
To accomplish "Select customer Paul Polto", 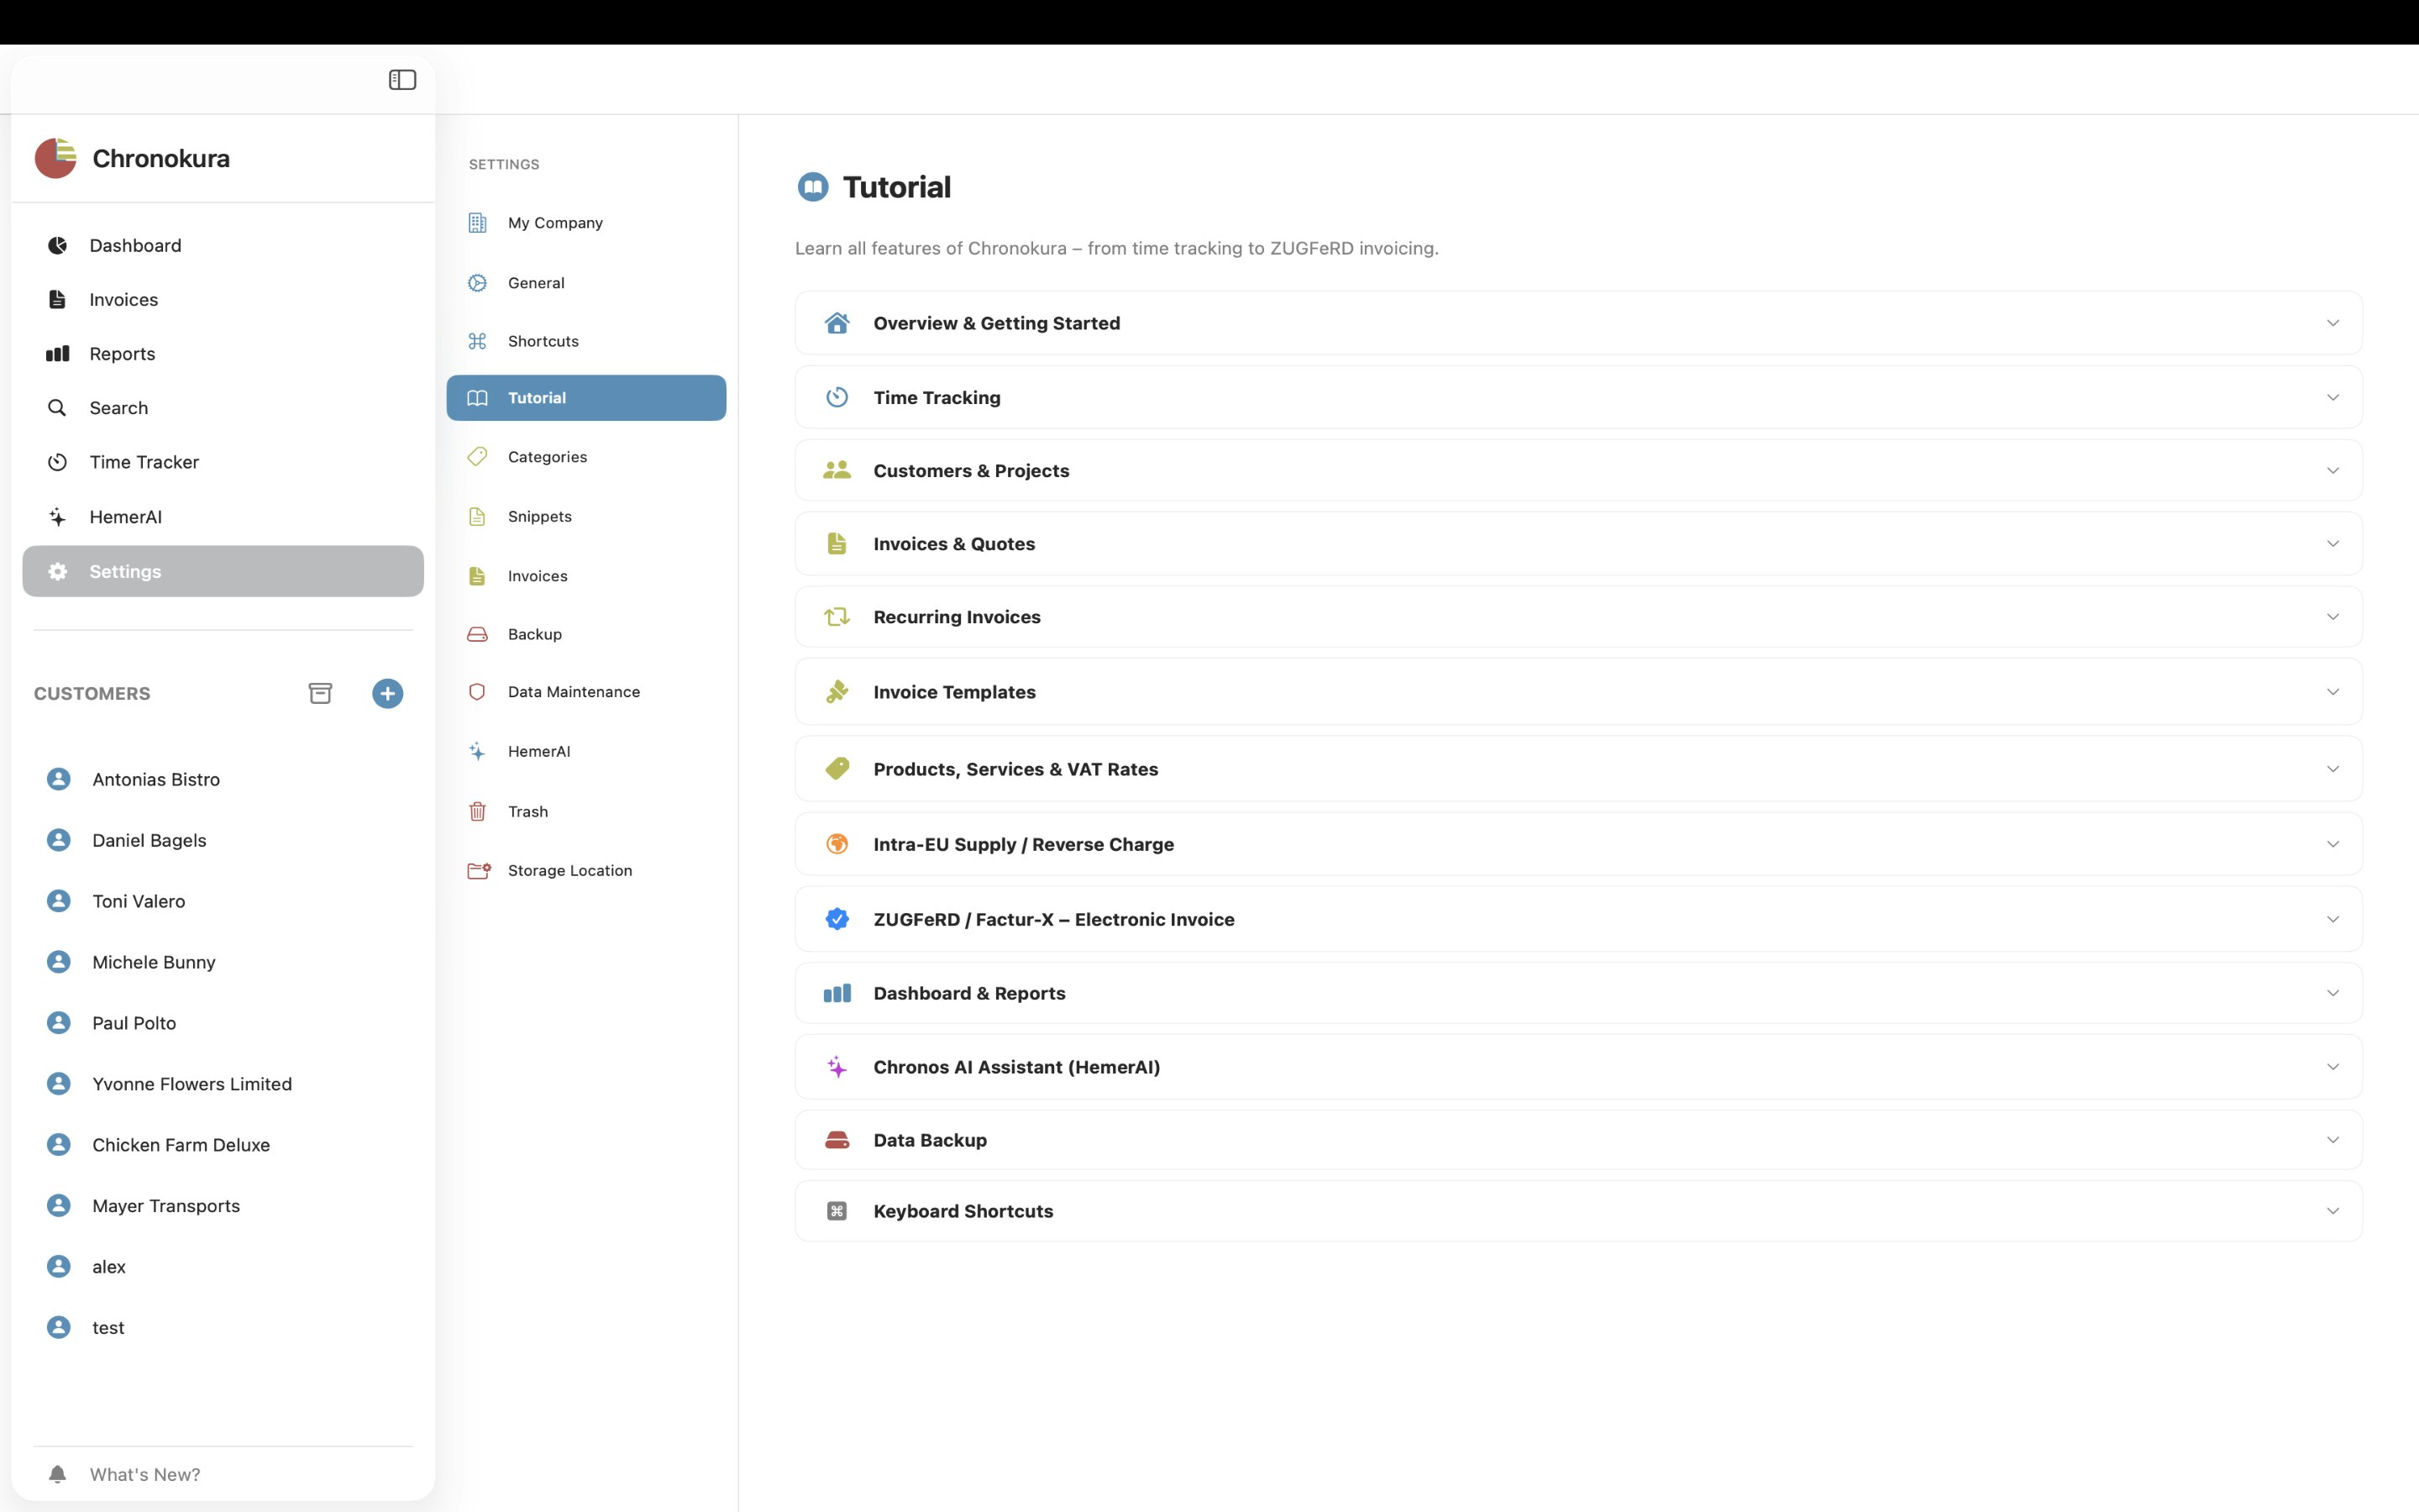I will 223,1023.
